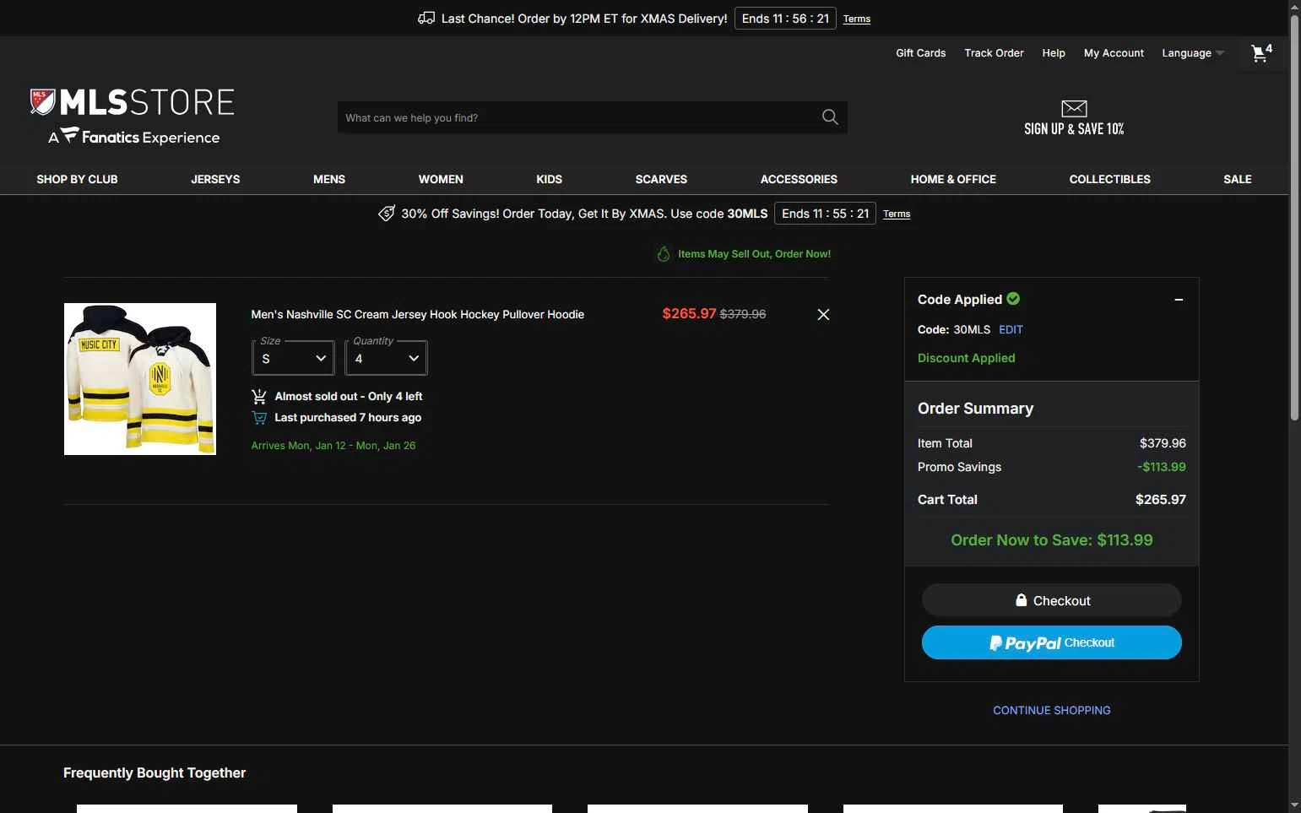Open the Accessories menu
This screenshot has width=1301, height=813.
799,179
